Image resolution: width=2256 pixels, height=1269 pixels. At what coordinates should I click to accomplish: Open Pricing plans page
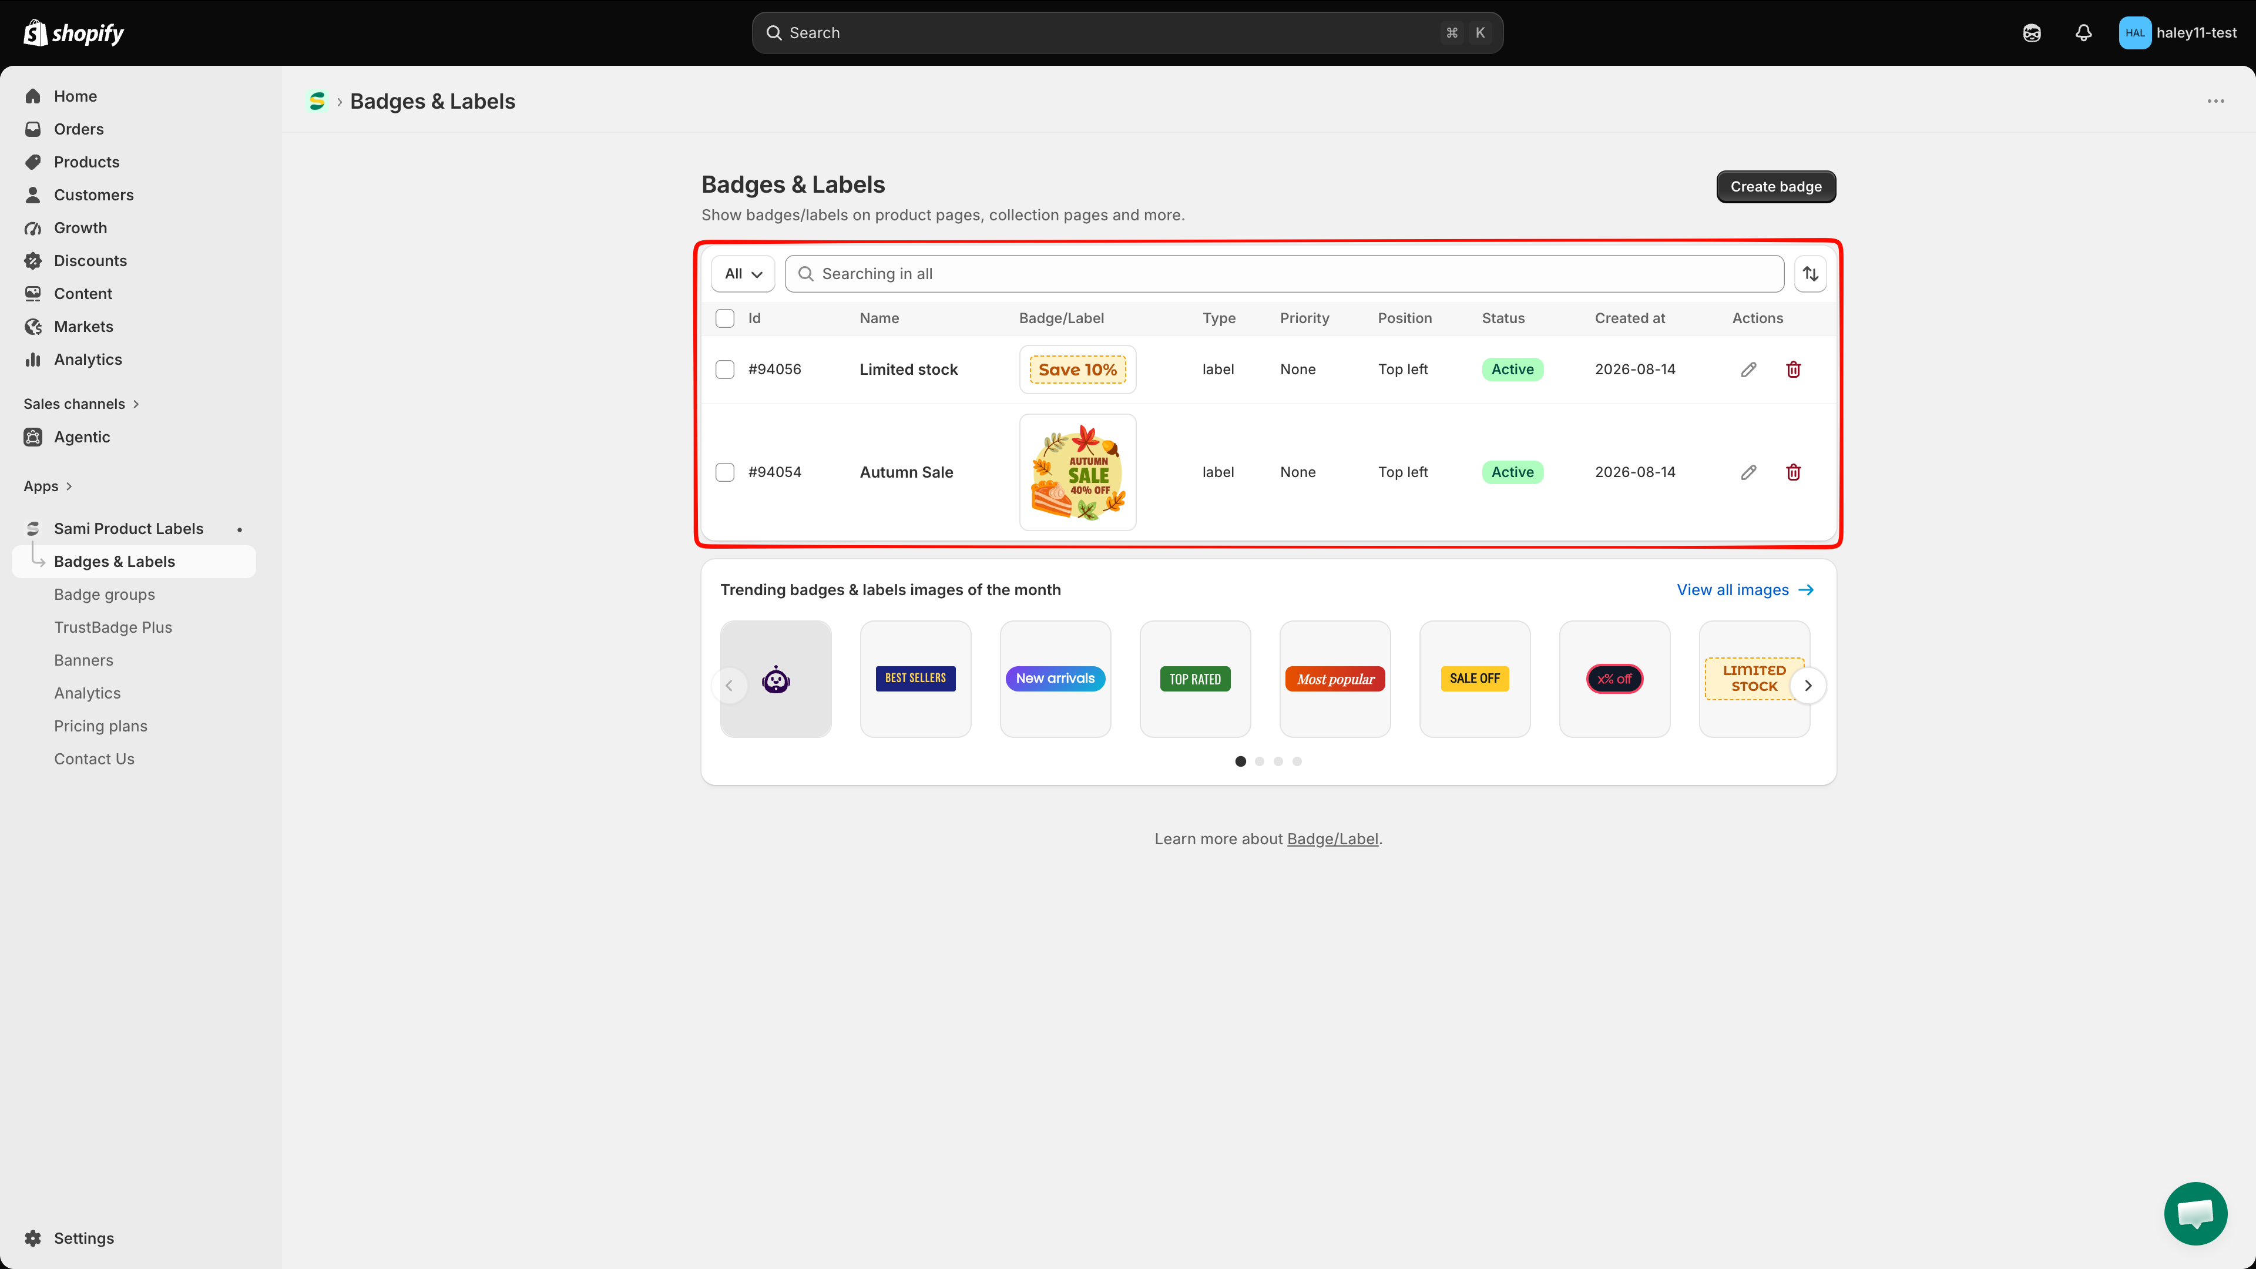[x=100, y=726]
